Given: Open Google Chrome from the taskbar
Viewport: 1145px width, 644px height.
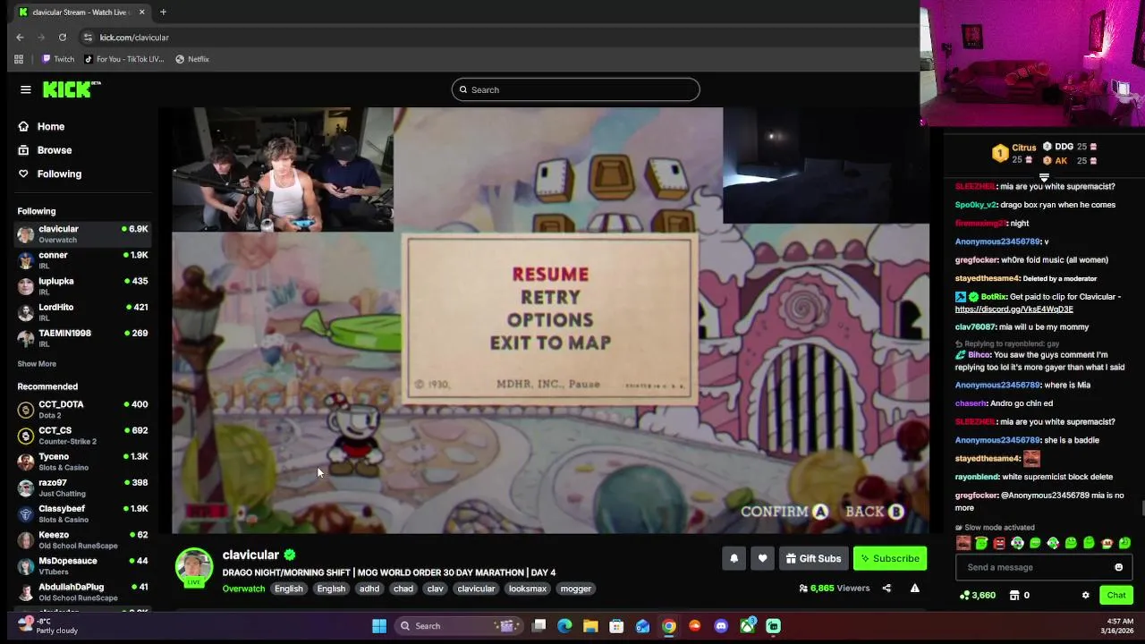Looking at the screenshot, I should (x=669, y=626).
